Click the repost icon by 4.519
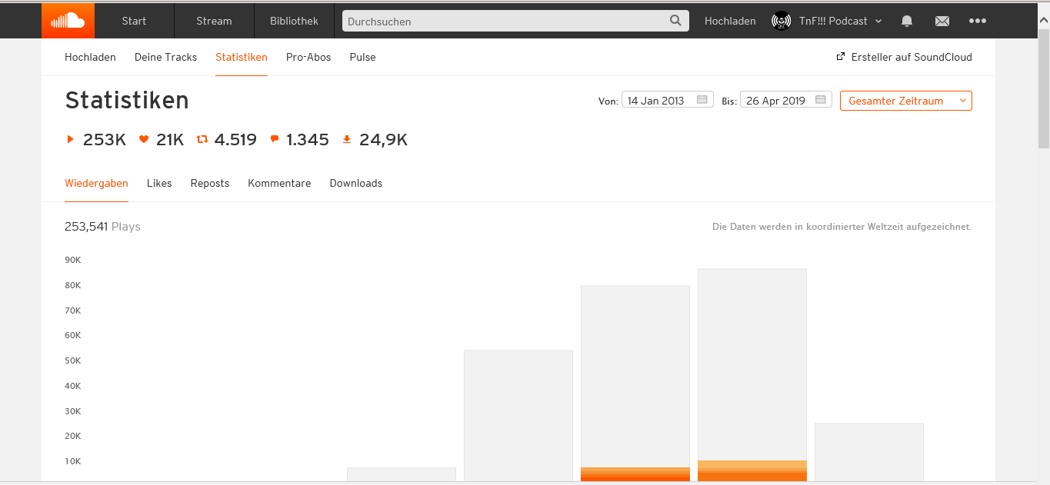The height and width of the screenshot is (485, 1050). point(202,139)
